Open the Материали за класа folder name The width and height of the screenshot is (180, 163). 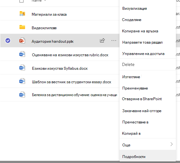click(49, 14)
